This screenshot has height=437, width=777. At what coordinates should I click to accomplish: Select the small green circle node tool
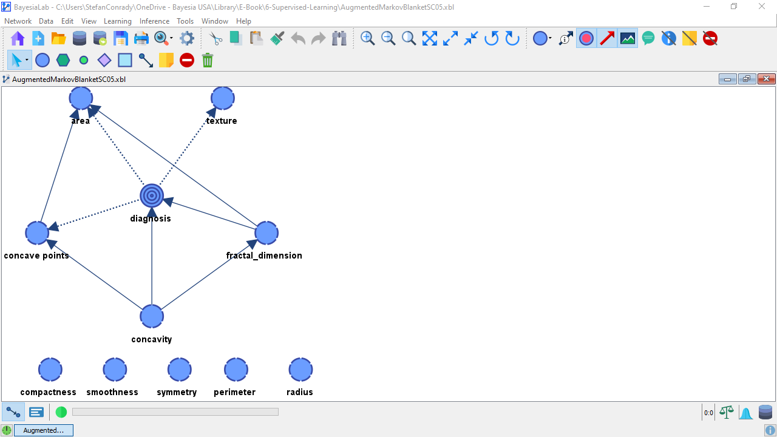pos(84,60)
